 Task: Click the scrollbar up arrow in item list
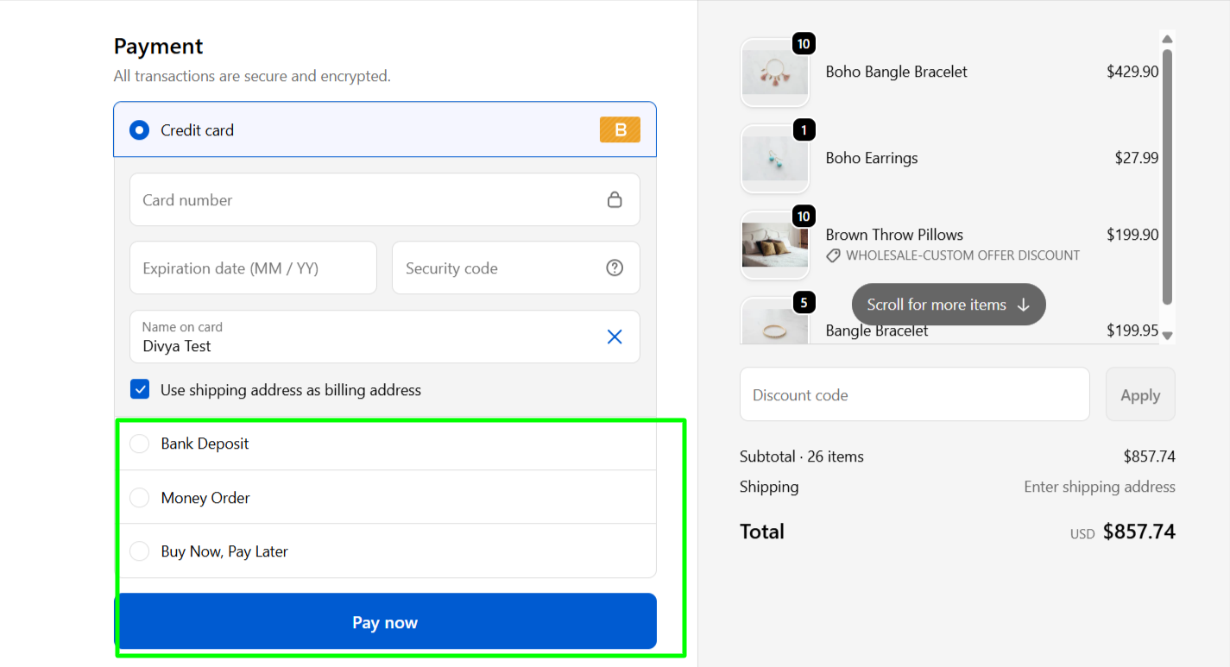tap(1167, 39)
